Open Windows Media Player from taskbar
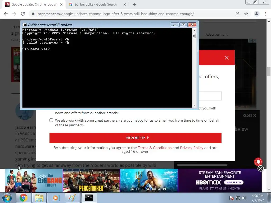Screen dimensions: 271x203 coord(56,198)
